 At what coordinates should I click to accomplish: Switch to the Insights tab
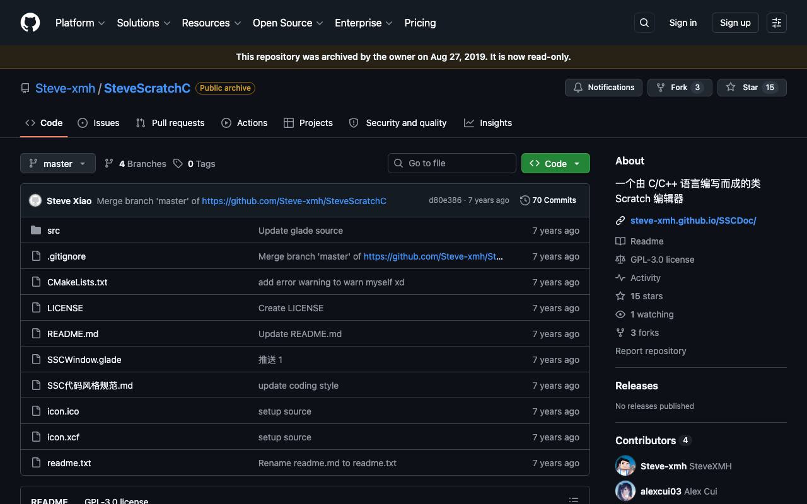pos(488,123)
